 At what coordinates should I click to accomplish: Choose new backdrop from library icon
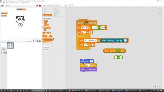click(x=2, y=53)
